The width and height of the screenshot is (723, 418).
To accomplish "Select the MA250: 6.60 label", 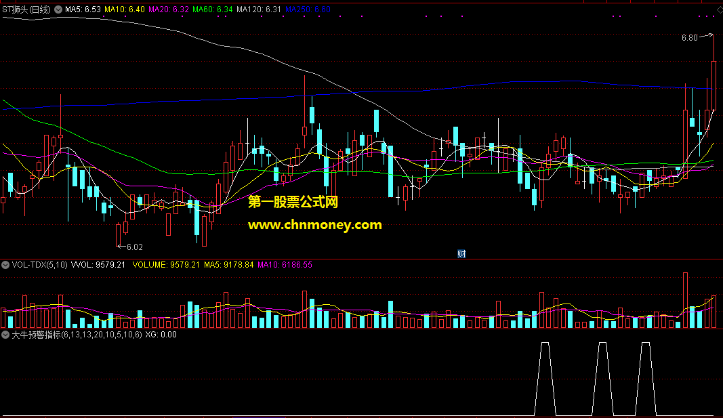I will coord(308,9).
